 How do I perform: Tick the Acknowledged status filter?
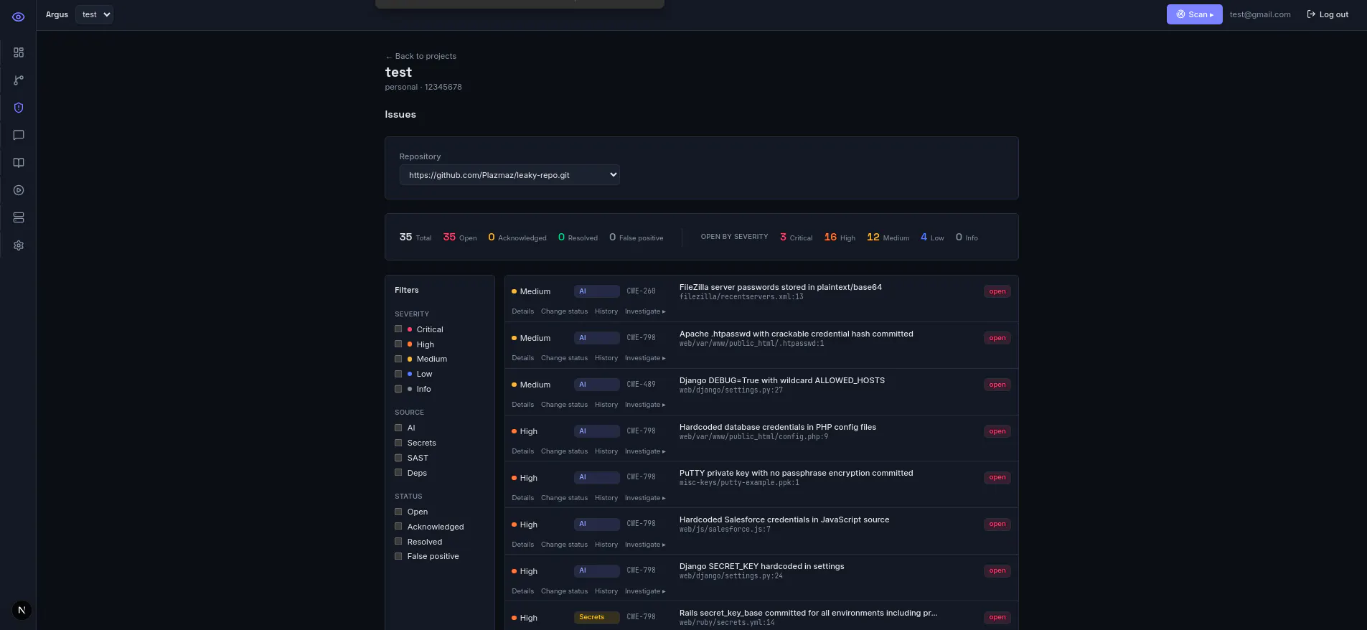click(x=398, y=526)
